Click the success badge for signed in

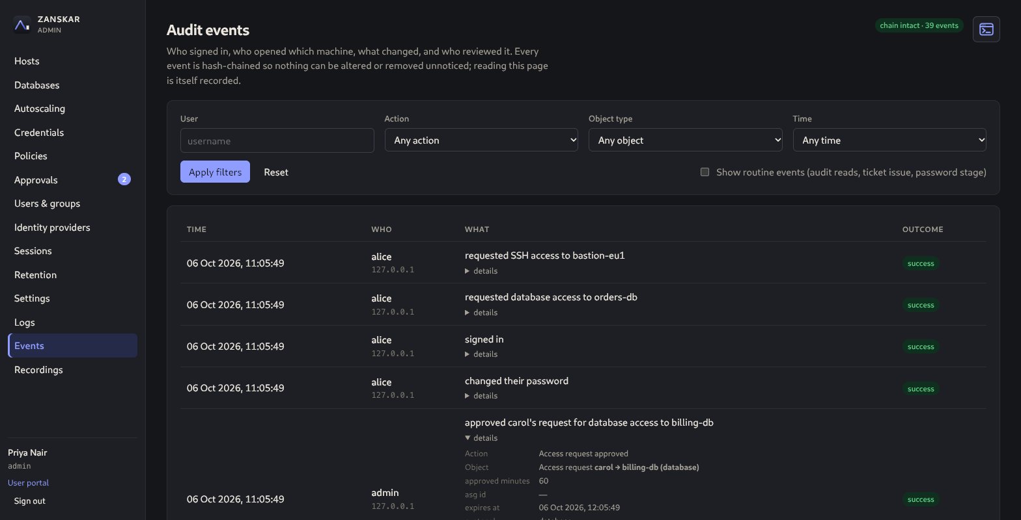click(x=921, y=346)
